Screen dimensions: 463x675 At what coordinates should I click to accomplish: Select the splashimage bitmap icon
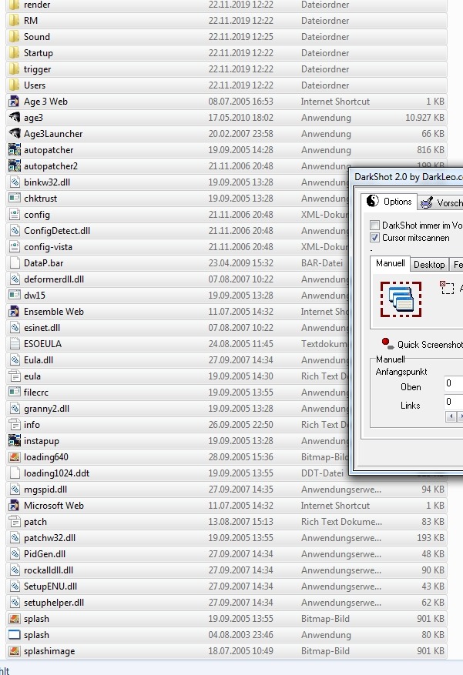click(14, 651)
